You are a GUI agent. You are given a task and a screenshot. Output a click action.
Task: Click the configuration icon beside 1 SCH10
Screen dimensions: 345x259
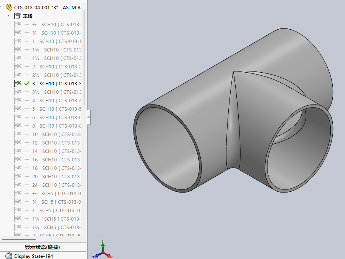coord(18,41)
